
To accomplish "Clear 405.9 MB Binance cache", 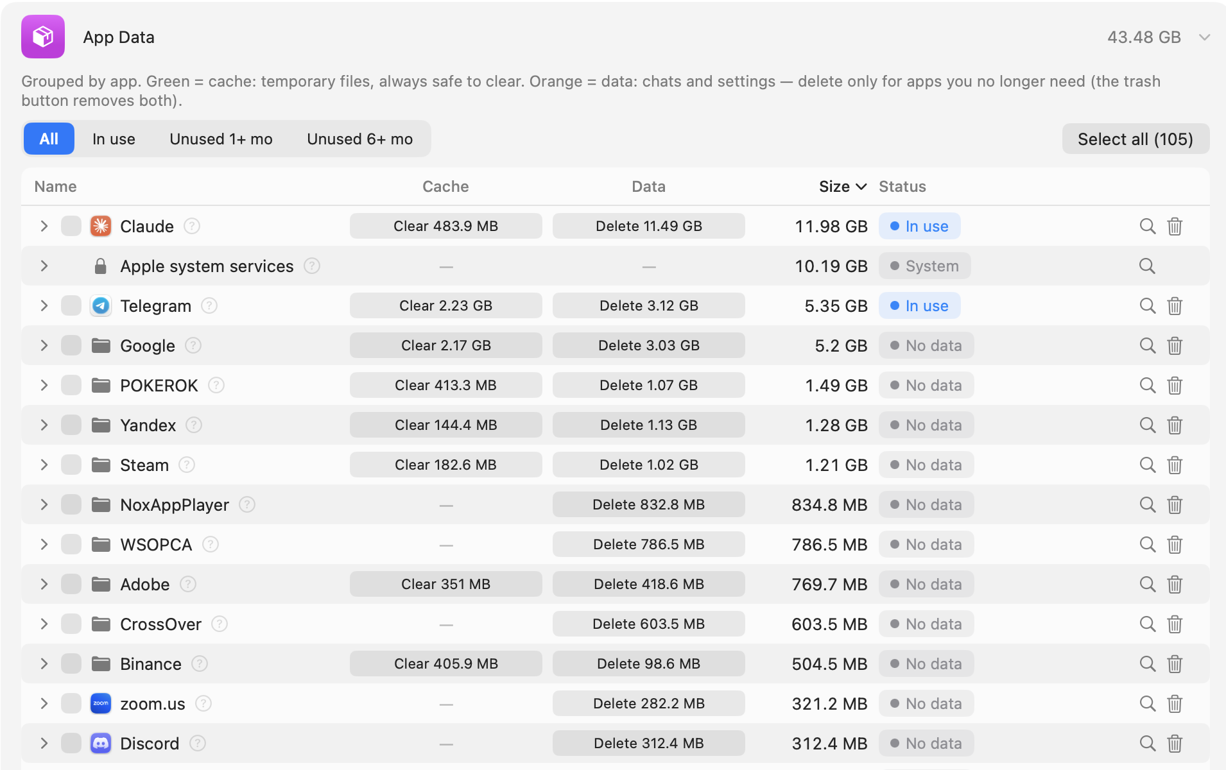I will (445, 663).
